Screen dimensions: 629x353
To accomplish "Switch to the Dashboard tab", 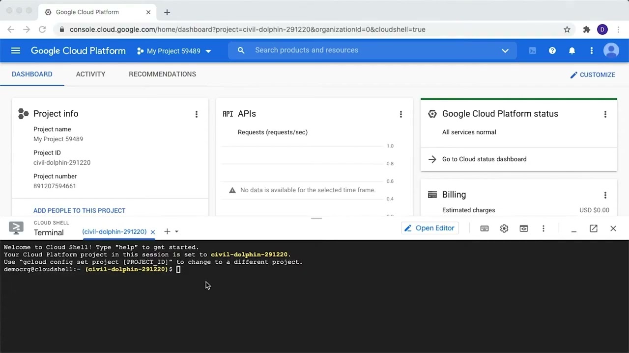I will (x=32, y=74).
